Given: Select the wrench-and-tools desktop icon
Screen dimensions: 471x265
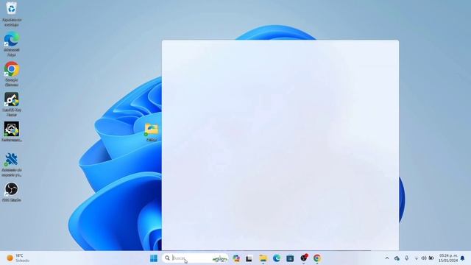Looking at the screenshot, I should click(x=12, y=164).
